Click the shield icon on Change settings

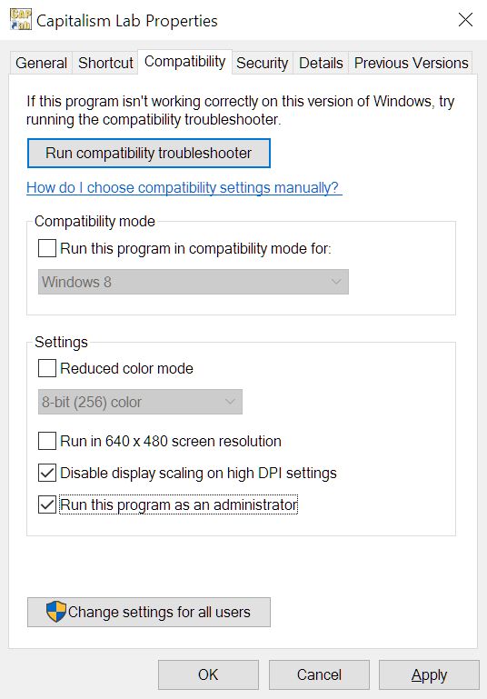coord(56,611)
